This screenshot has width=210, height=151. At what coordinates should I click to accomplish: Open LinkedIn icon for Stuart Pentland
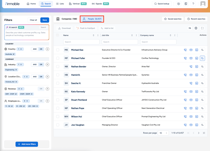click(x=197, y=100)
